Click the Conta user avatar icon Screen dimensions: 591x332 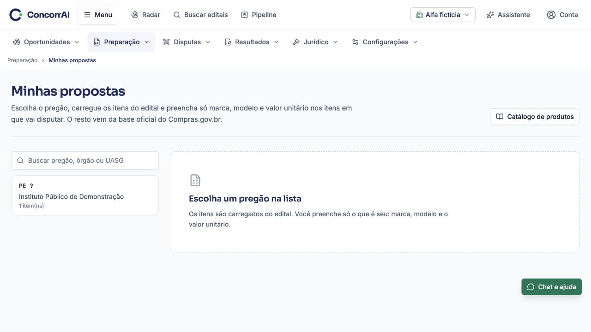(551, 15)
